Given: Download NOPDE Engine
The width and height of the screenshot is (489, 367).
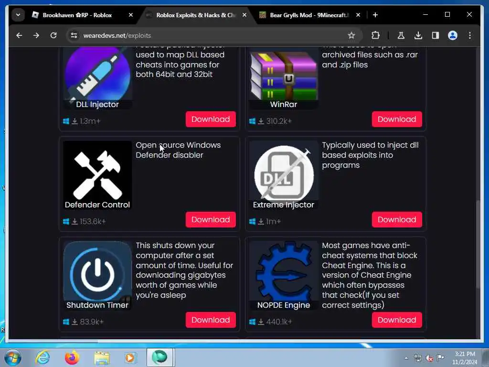Looking at the screenshot, I should pyautogui.click(x=397, y=320).
